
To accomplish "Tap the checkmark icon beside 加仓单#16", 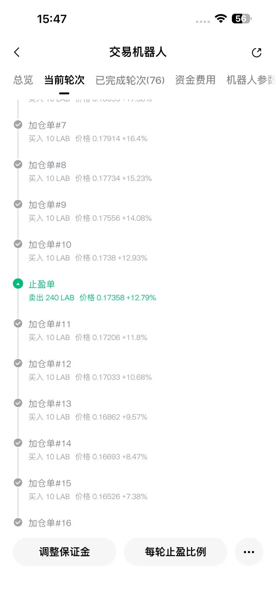I will [x=18, y=522].
